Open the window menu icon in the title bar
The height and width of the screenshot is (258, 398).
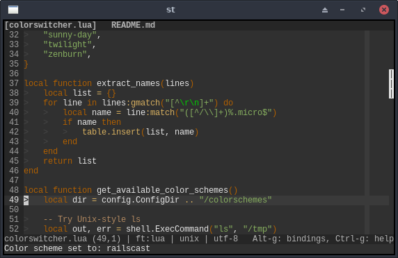[x=13, y=10]
